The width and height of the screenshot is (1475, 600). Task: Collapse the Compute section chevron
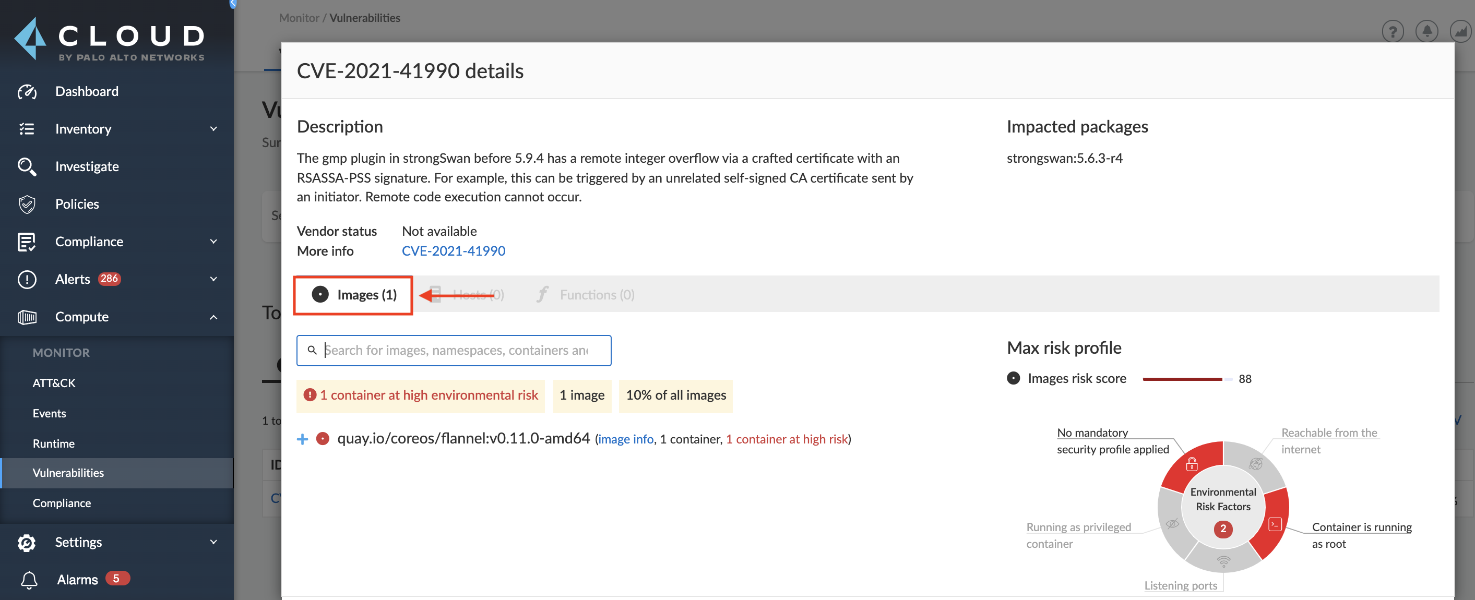[x=213, y=317]
